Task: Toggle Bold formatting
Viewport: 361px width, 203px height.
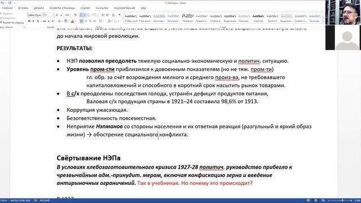Action: [x=29, y=21]
